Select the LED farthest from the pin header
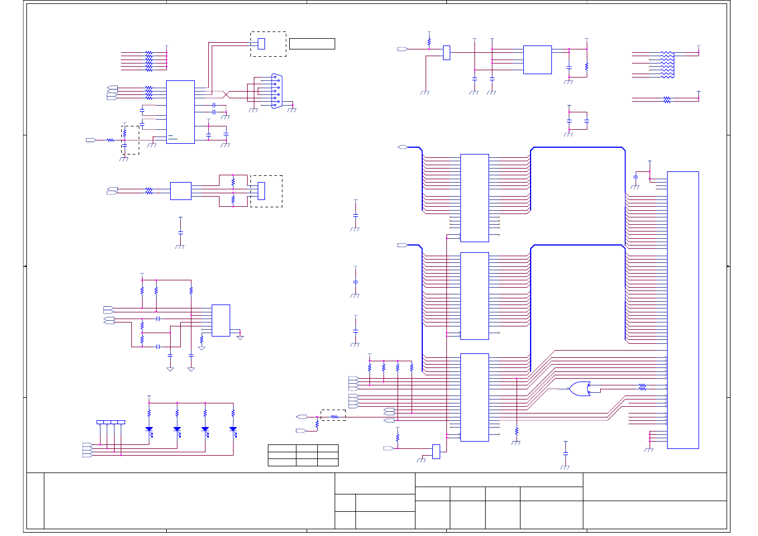Image resolution: width=758 pixels, height=536 pixels. point(233,429)
